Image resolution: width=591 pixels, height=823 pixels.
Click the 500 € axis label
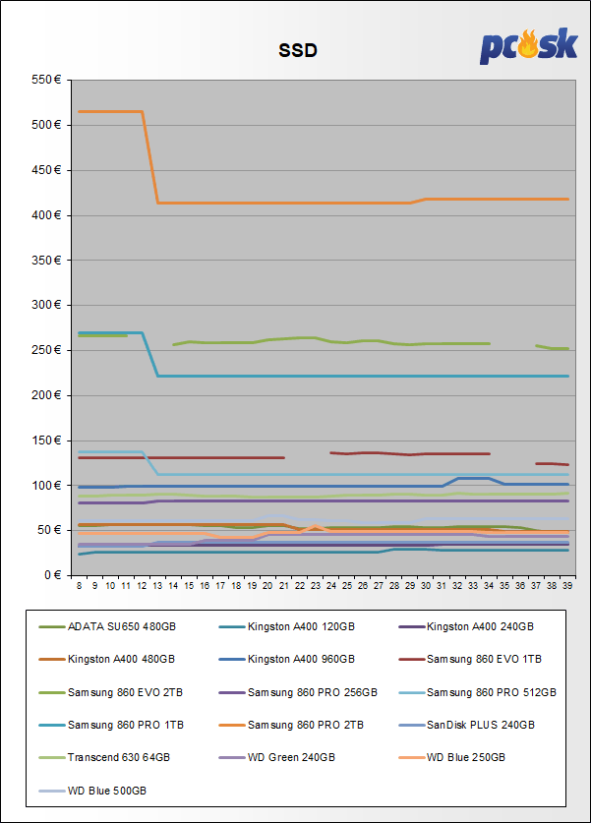pyautogui.click(x=46, y=125)
